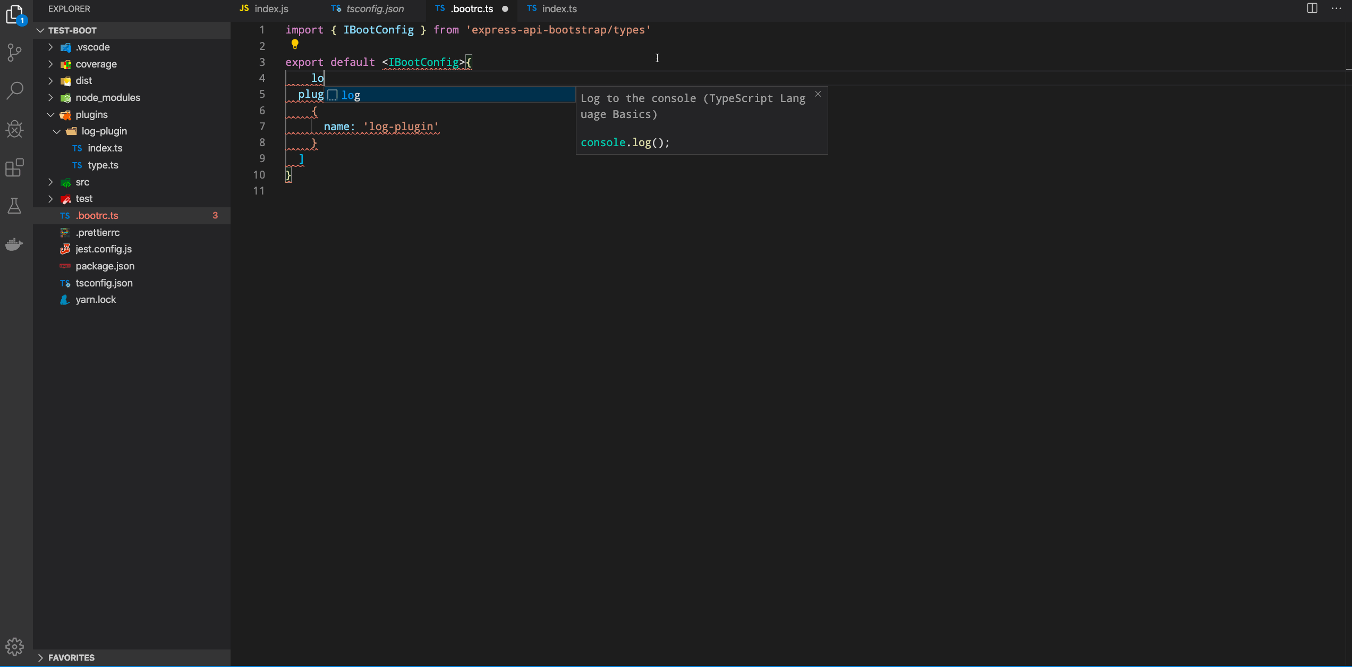
Task: Switch to the index.js tab
Action: [x=270, y=9]
